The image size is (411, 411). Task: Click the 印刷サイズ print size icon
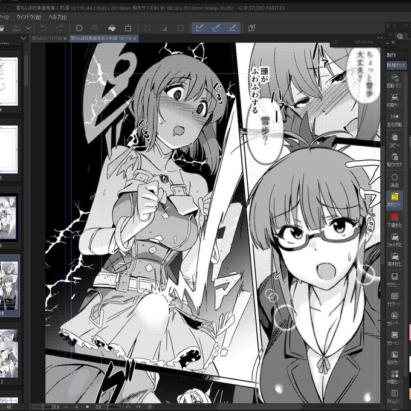point(394,100)
